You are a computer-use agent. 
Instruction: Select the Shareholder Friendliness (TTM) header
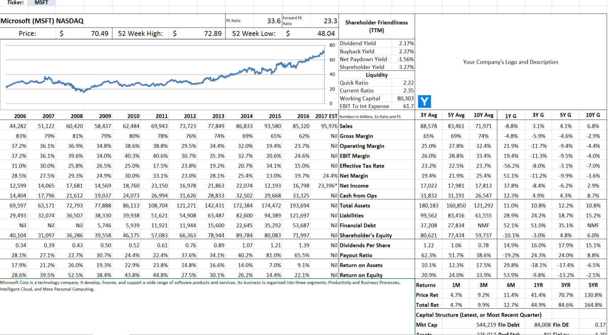pyautogui.click(x=376, y=26)
